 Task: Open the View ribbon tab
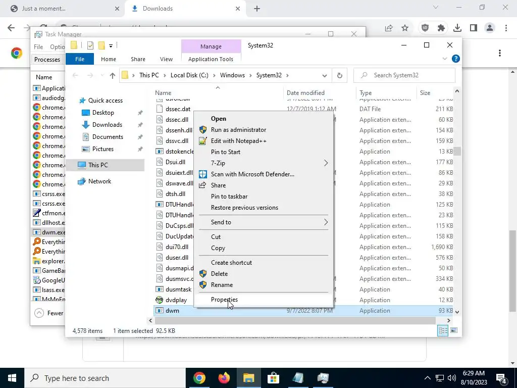[166, 59]
